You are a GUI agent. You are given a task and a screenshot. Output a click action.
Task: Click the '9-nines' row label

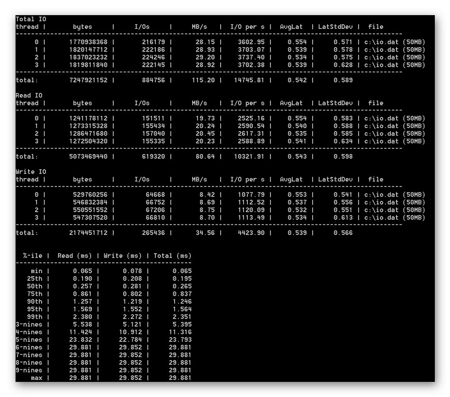[29, 371]
